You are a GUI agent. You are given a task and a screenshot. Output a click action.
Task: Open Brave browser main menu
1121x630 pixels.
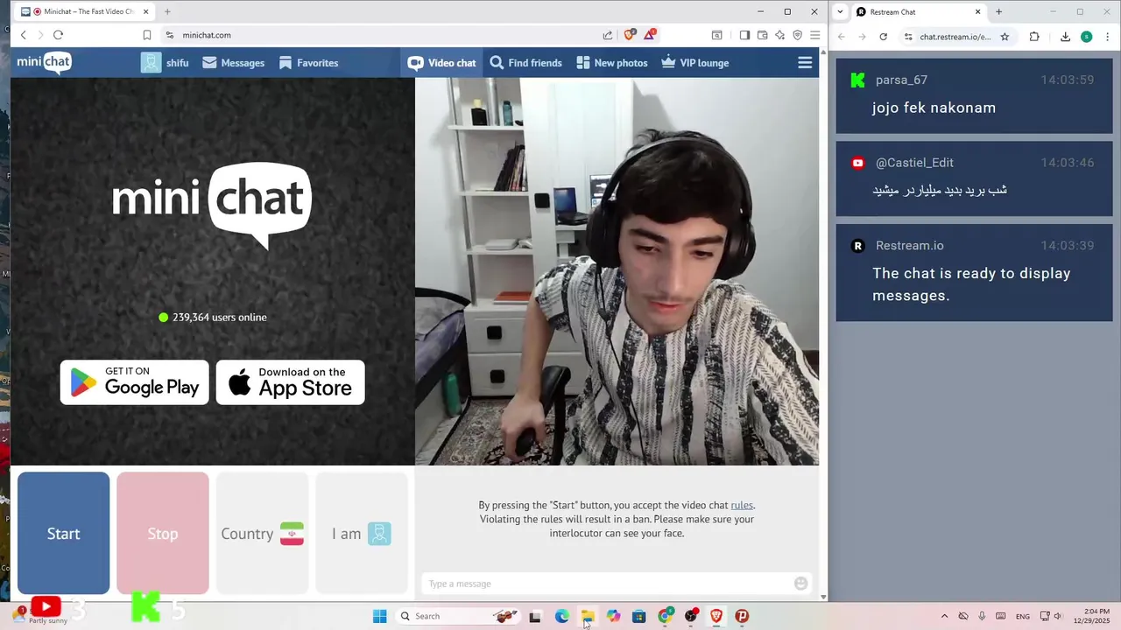pos(814,35)
